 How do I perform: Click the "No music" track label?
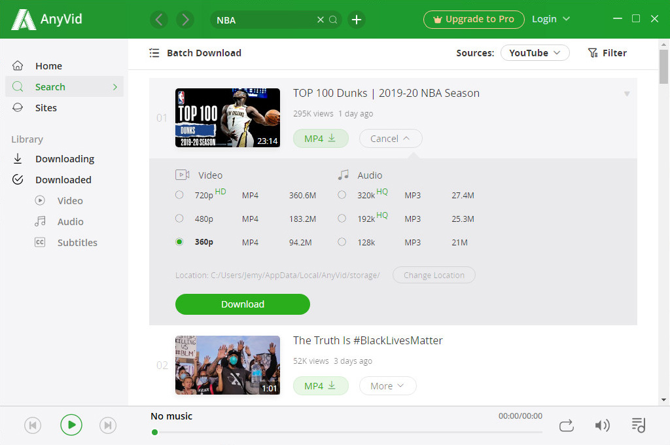171,416
